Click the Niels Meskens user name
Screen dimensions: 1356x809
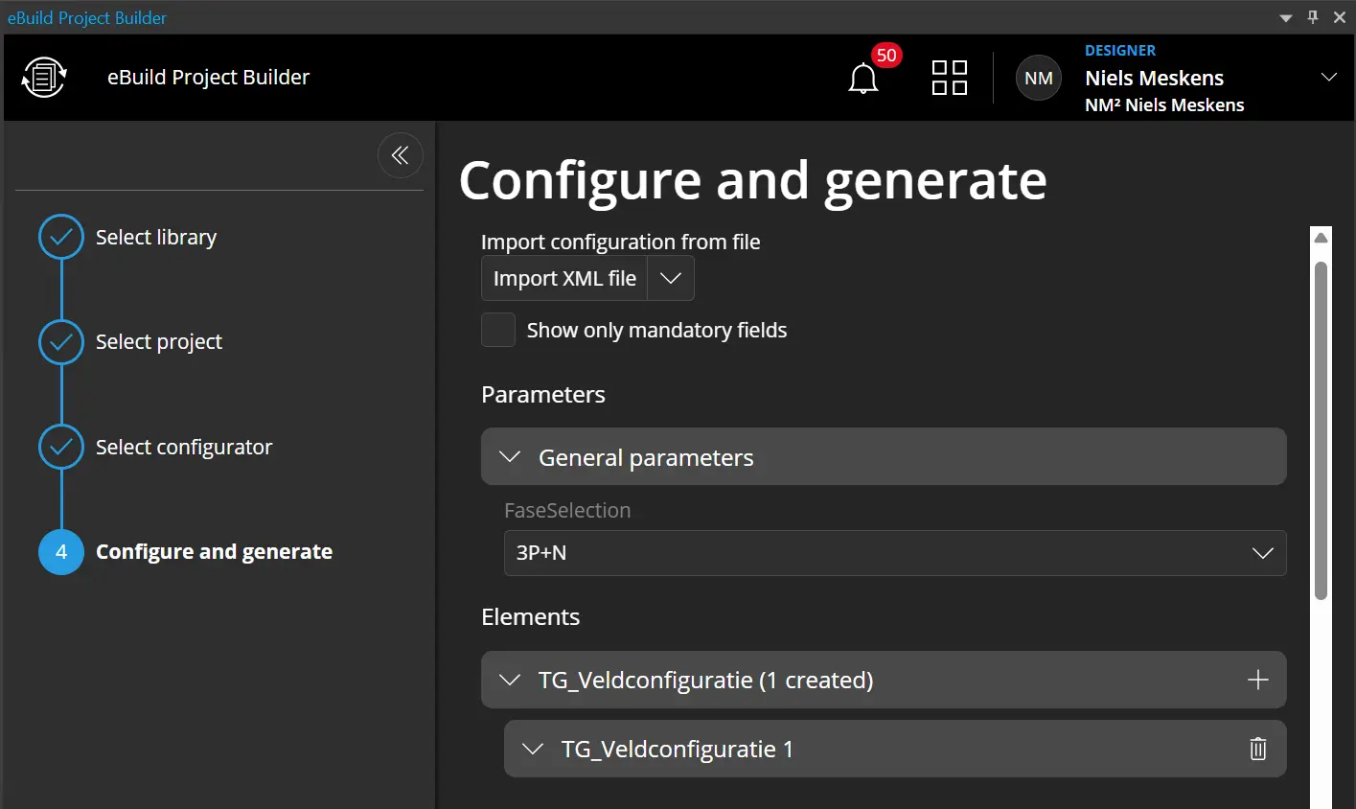tap(1154, 78)
